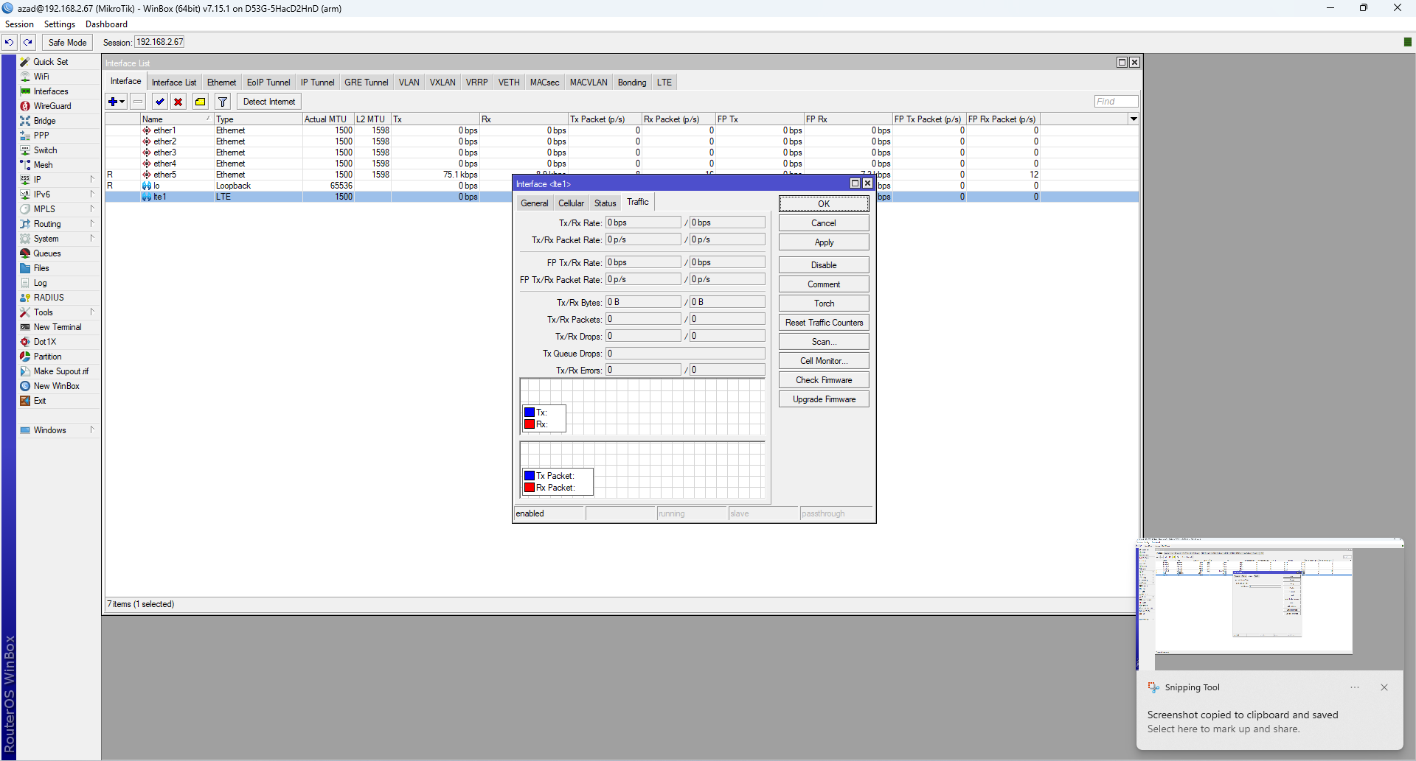Open RADIUS in sidebar
This screenshot has width=1416, height=761.
(49, 298)
